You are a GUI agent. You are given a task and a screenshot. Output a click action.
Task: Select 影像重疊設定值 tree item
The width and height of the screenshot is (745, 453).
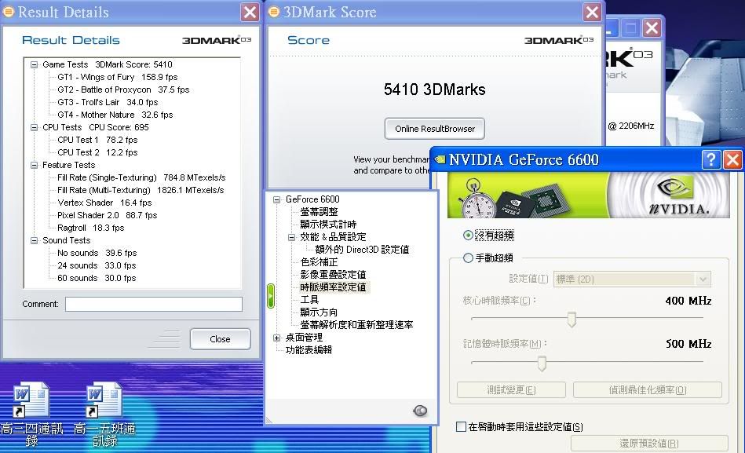(x=333, y=274)
